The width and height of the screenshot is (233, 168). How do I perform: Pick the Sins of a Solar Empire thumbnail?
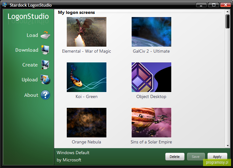[x=151, y=123]
